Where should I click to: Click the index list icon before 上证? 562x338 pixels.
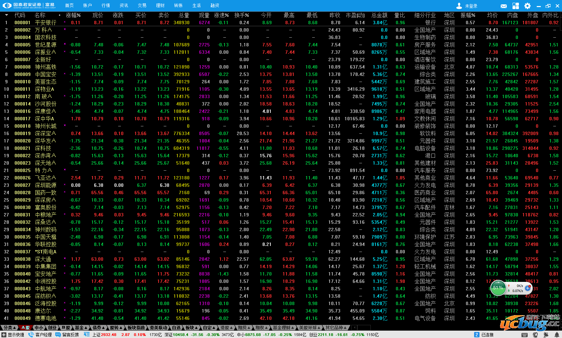(x=87, y=335)
